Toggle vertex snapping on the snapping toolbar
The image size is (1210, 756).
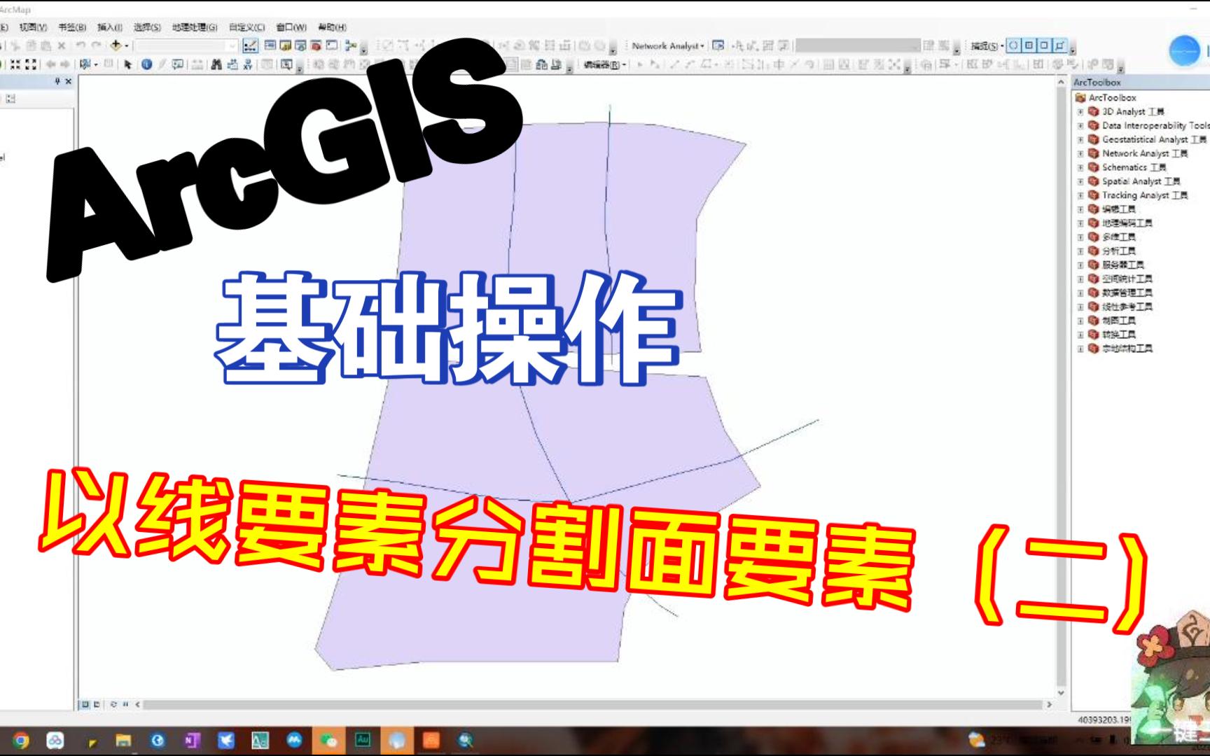[1043, 45]
